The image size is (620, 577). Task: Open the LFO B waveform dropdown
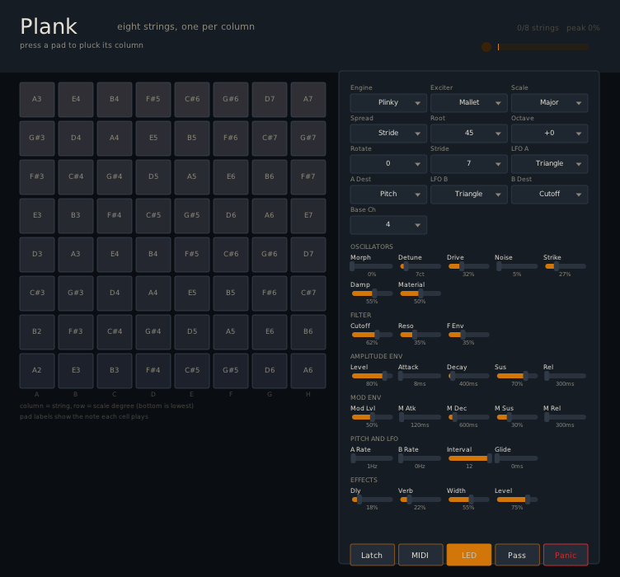click(x=468, y=194)
